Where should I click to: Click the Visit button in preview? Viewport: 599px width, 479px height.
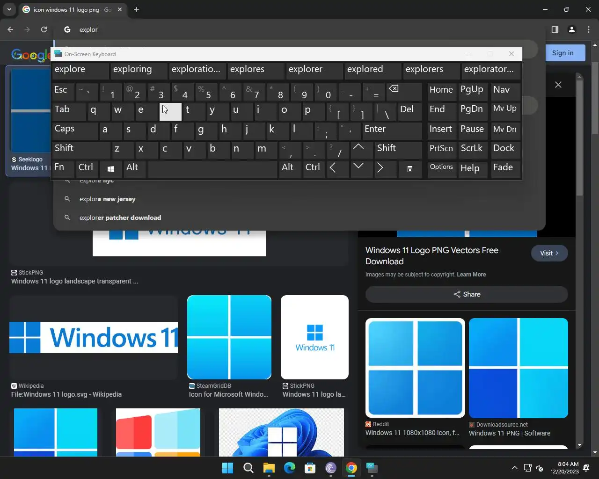[x=549, y=253]
